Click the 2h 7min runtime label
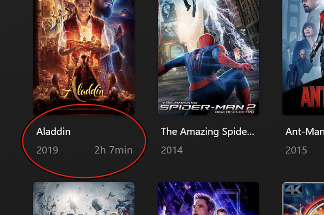 point(113,150)
